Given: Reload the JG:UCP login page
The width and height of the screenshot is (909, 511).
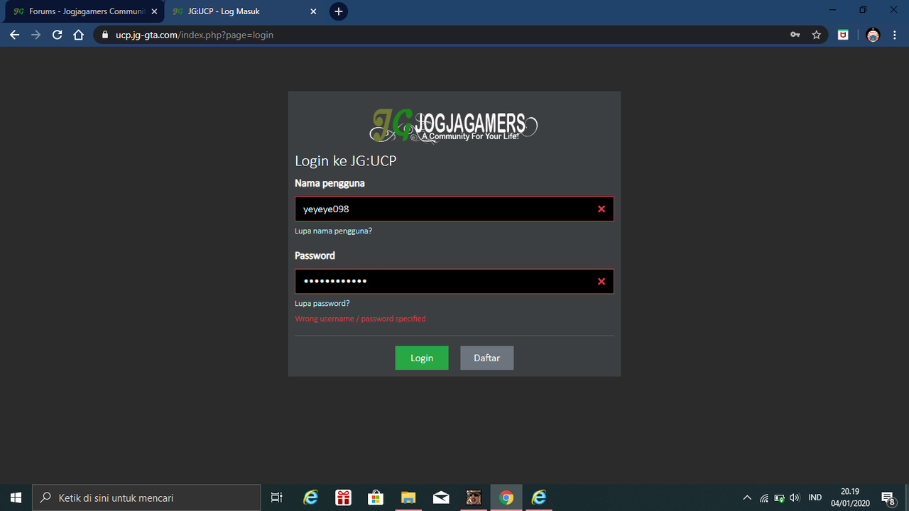Looking at the screenshot, I should pyautogui.click(x=58, y=35).
